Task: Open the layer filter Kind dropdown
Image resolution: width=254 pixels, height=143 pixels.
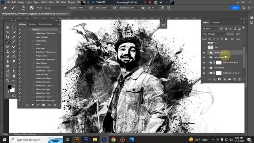Action: point(210,29)
